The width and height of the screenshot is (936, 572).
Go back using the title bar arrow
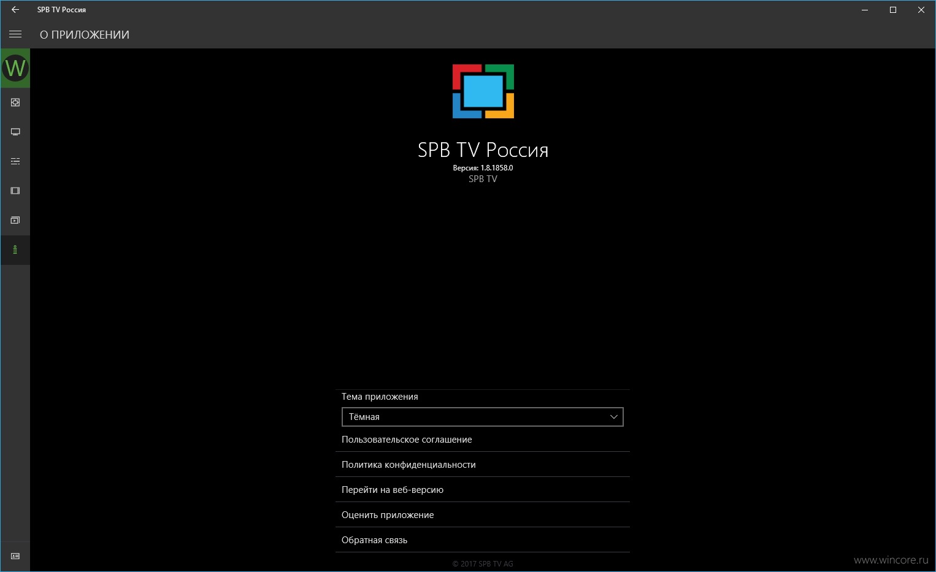(x=15, y=10)
